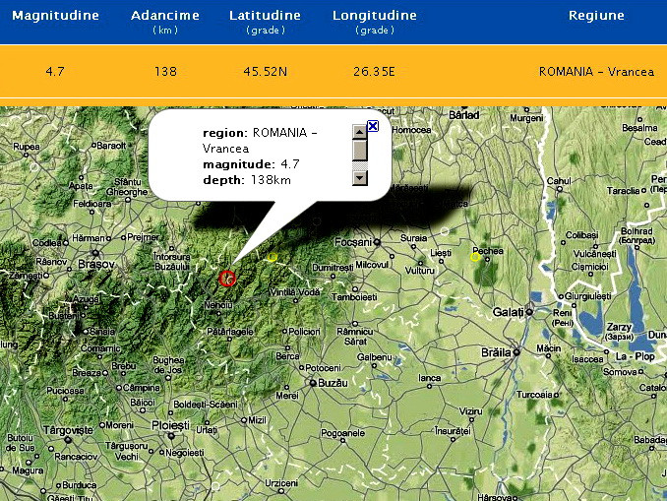Select the 45.52N latitude cell

click(265, 71)
